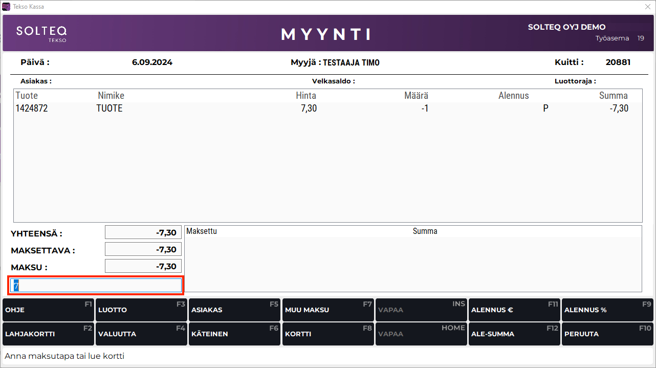Open the ASIAKAS customer function

(x=234, y=310)
